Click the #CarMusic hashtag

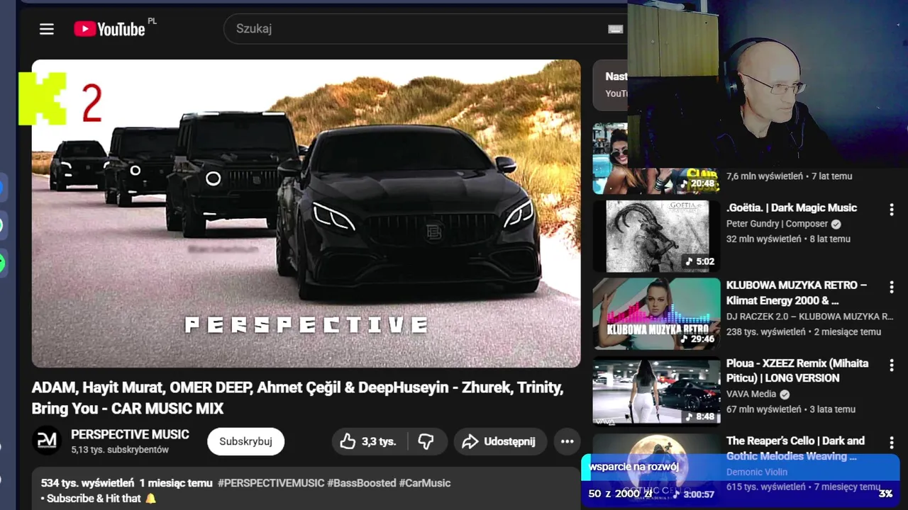click(x=425, y=483)
